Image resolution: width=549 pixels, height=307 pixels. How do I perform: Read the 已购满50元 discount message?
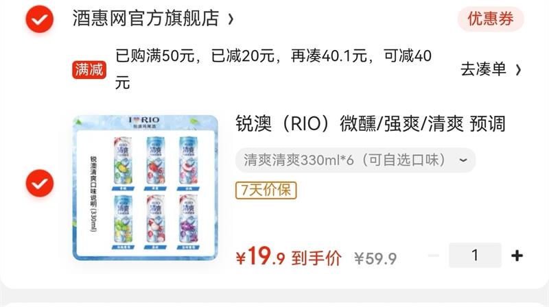[x=273, y=69]
